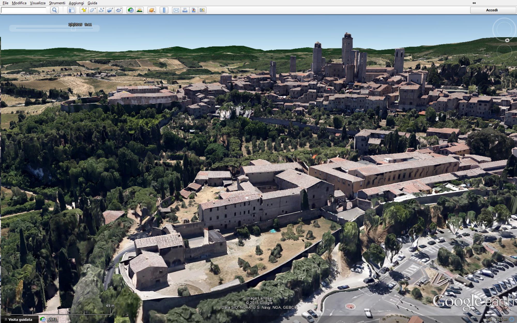Add an image overlay
517x323 pixels.
[110, 10]
